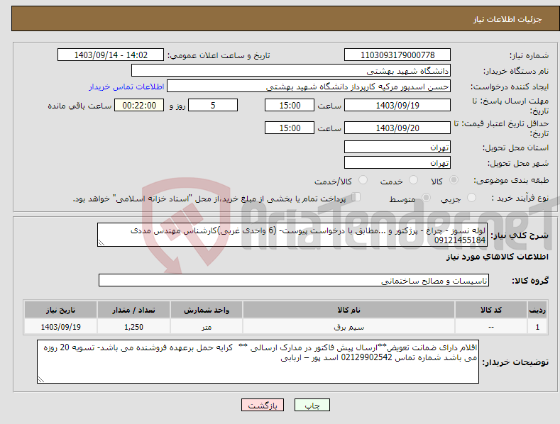Click the متر unit cell
Screen dimensions: 560x424
pos(207,327)
